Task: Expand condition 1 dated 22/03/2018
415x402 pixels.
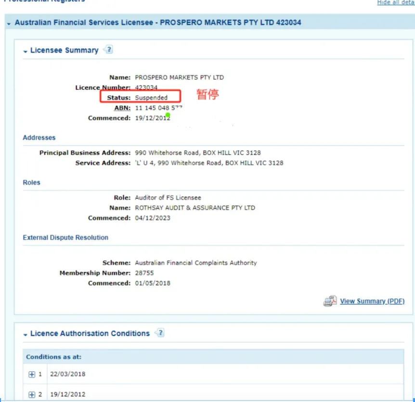Action: [x=32, y=374]
